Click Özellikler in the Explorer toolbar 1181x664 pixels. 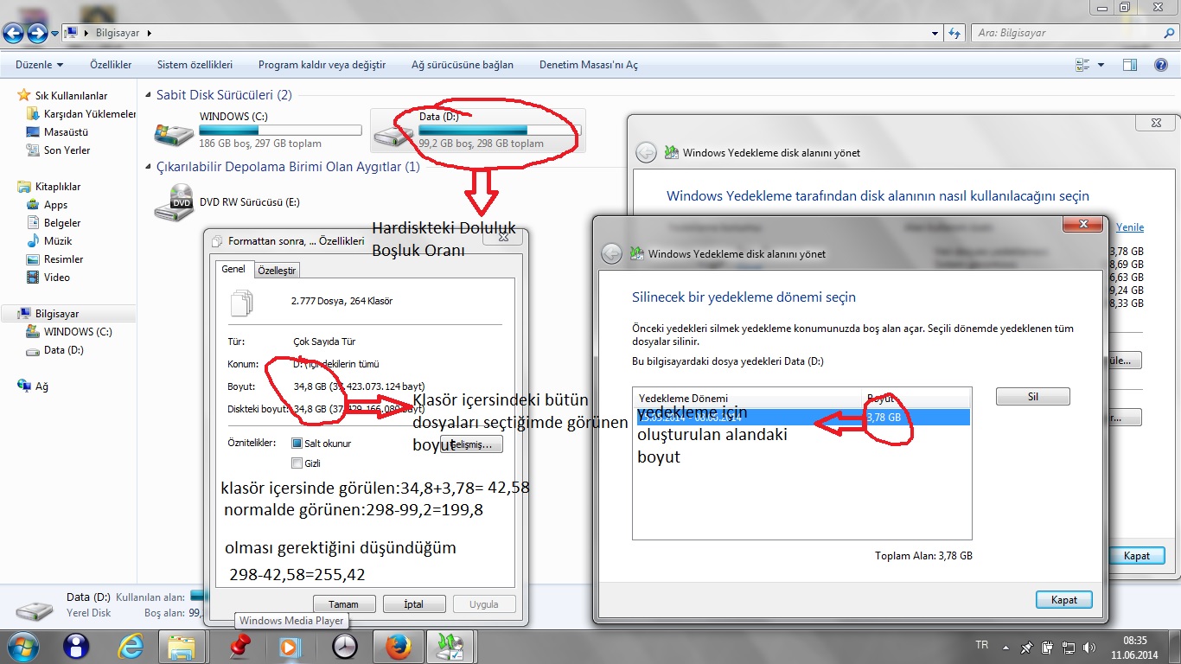111,65
